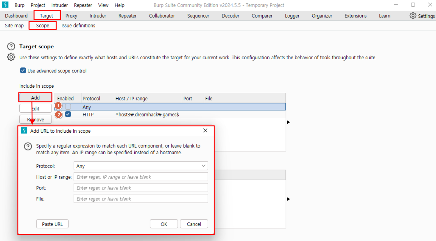Viewport: 436px width, 241px height.
Task: Sort by the File column header
Action: pyautogui.click(x=245, y=98)
